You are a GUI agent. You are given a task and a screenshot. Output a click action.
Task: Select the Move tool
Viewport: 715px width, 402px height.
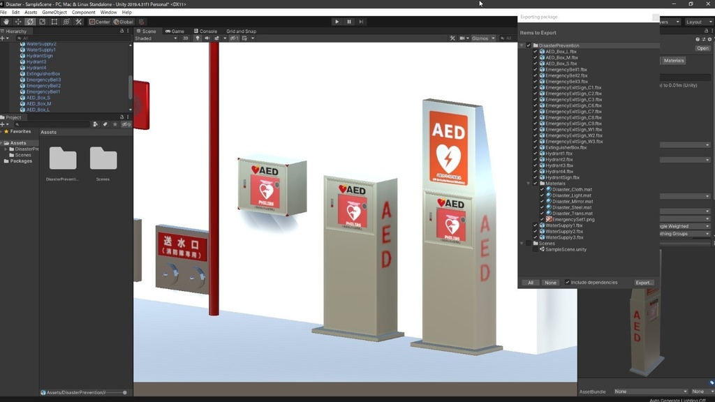pyautogui.click(x=18, y=22)
